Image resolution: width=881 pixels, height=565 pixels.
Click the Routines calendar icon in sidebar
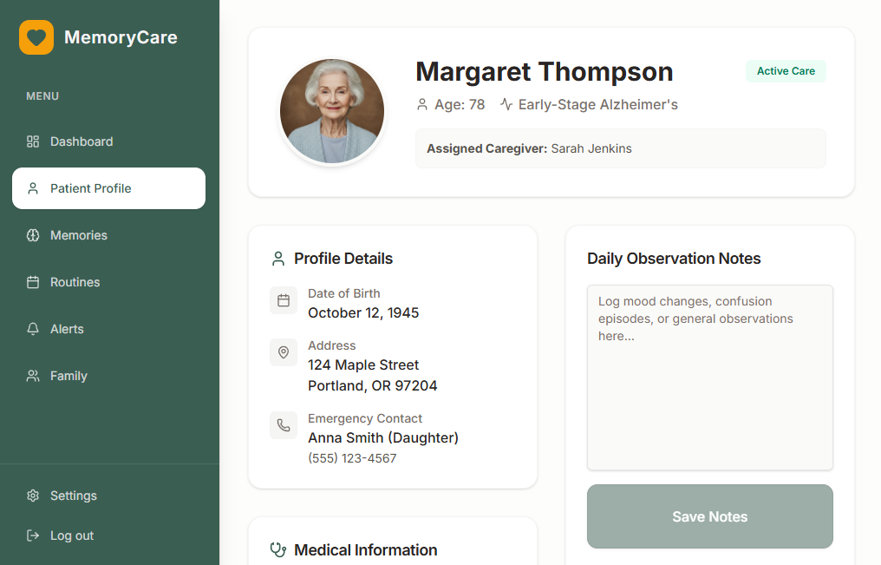tap(33, 282)
